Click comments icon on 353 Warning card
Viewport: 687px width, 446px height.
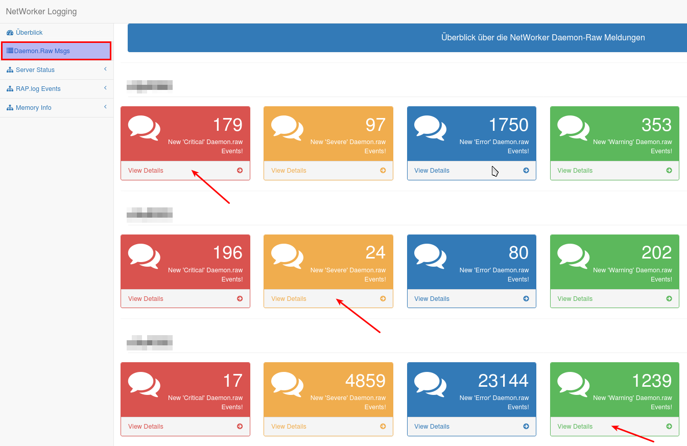point(573,128)
